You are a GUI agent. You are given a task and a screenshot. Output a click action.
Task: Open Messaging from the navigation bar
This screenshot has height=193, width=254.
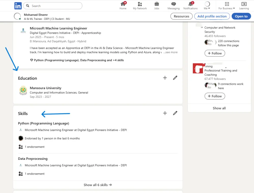pyautogui.click(x=173, y=5)
